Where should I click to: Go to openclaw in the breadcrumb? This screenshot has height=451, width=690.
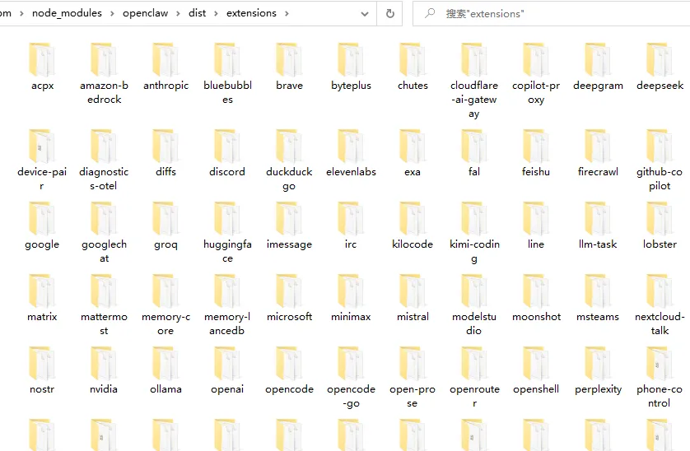[x=145, y=13]
